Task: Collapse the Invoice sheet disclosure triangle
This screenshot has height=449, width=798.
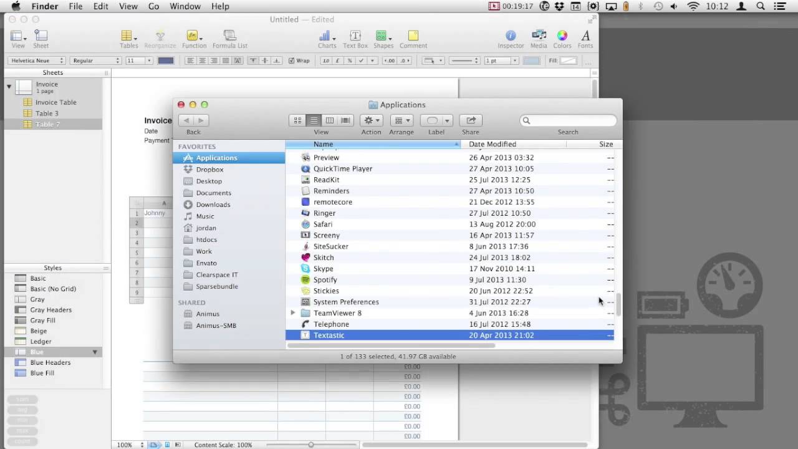Action: point(9,86)
